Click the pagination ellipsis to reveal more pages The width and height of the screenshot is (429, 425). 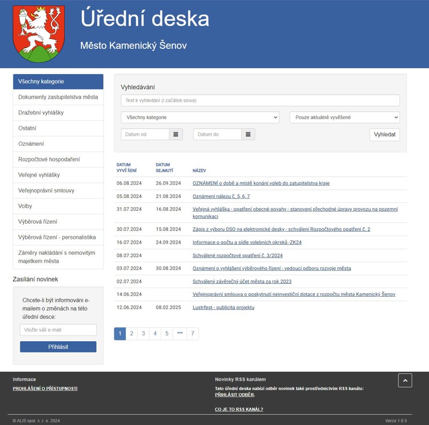coord(179,333)
